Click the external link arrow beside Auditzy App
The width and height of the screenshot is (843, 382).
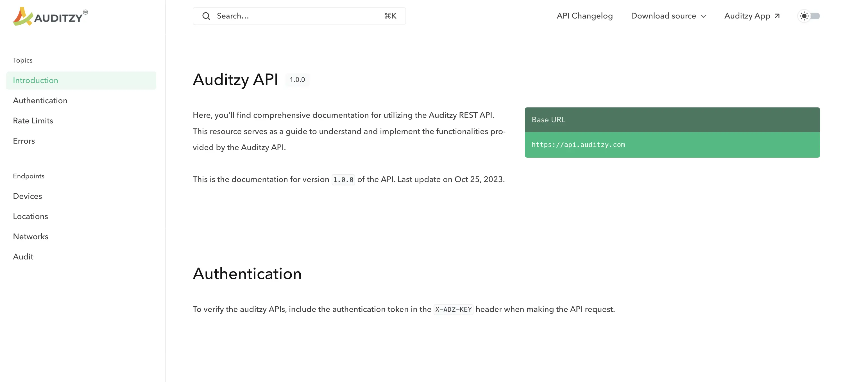777,16
